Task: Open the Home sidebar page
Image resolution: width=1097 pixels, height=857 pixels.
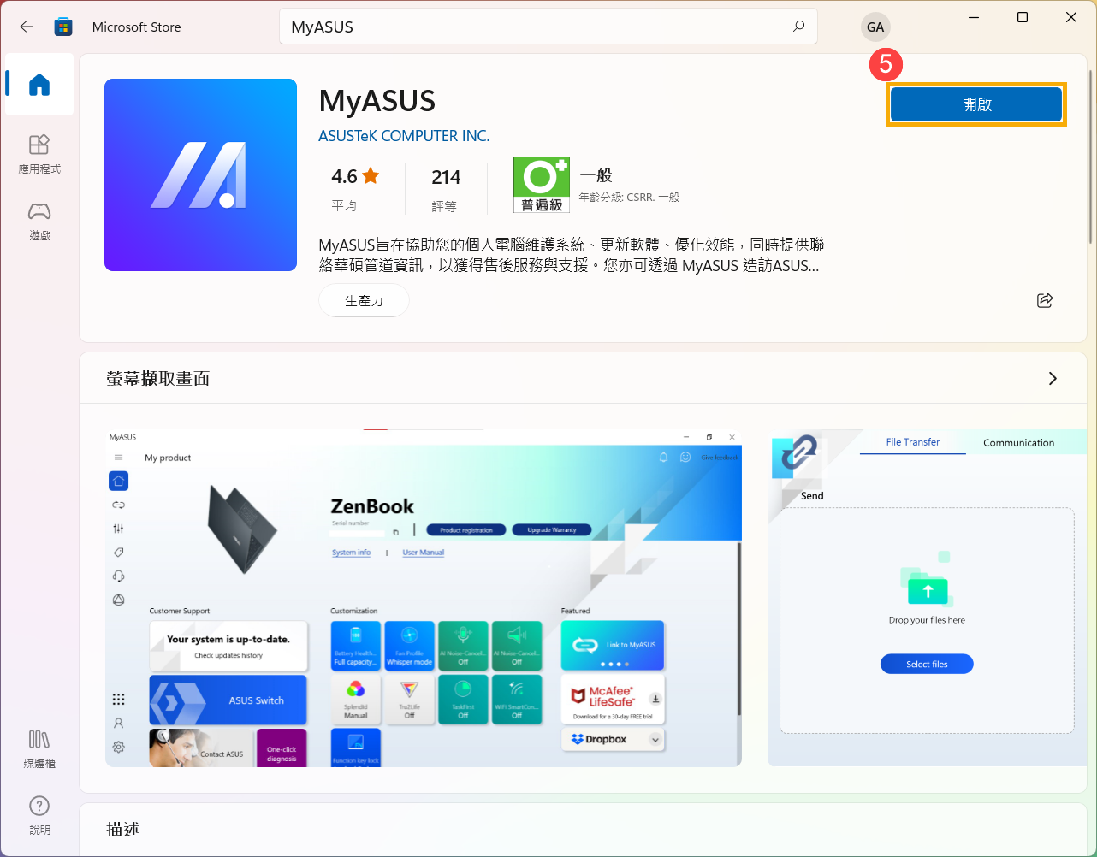Action: (x=39, y=85)
